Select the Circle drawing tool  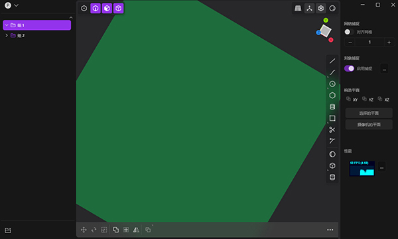point(332,84)
